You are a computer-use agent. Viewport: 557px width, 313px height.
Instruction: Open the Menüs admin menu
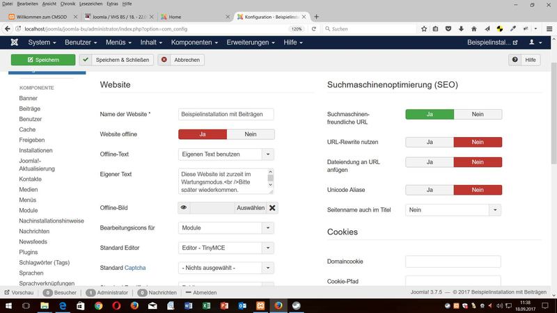point(118,42)
